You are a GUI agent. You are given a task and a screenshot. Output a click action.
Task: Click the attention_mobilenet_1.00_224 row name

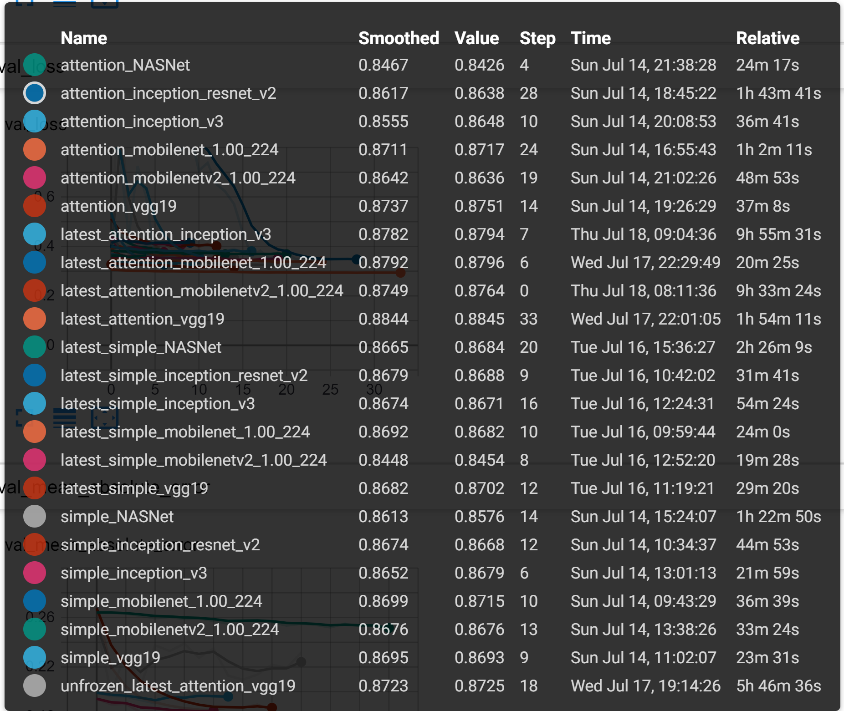click(x=169, y=150)
